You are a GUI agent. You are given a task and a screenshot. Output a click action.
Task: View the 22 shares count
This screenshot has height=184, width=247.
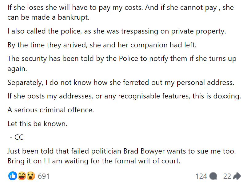pyautogui.click(x=227, y=176)
